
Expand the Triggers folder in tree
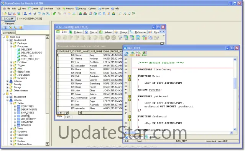tap(11, 65)
